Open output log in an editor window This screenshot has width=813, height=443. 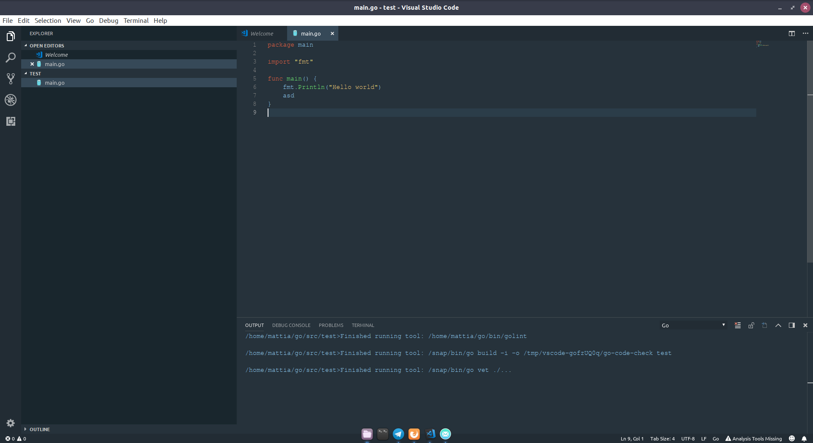tap(765, 325)
